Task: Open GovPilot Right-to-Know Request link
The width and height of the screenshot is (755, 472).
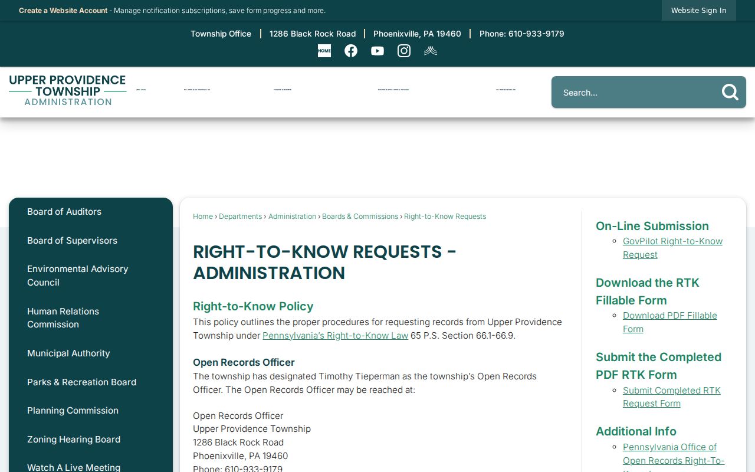Action: (x=672, y=248)
